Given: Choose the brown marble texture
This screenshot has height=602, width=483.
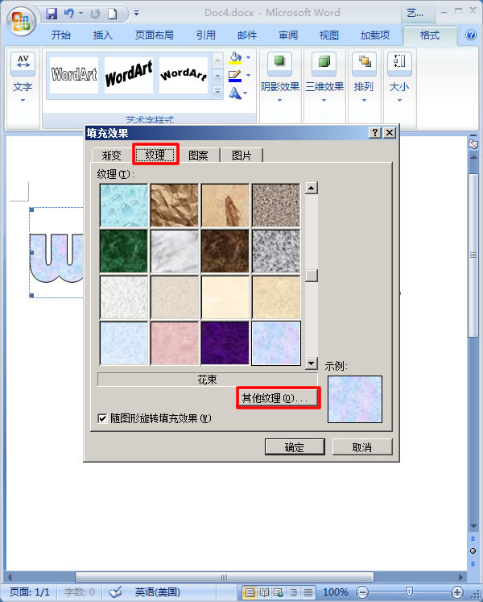Looking at the screenshot, I should (225, 251).
